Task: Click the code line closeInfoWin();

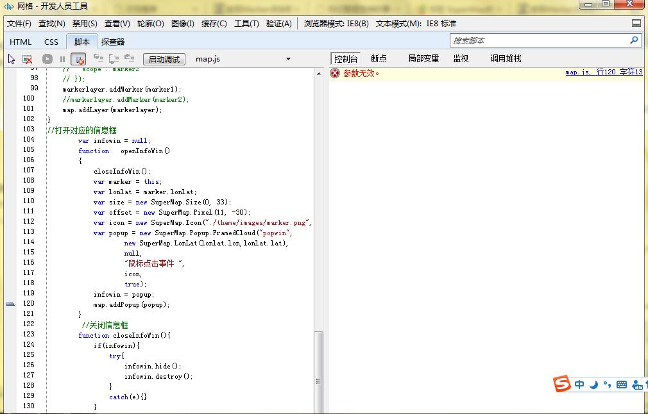Action: coord(122,171)
